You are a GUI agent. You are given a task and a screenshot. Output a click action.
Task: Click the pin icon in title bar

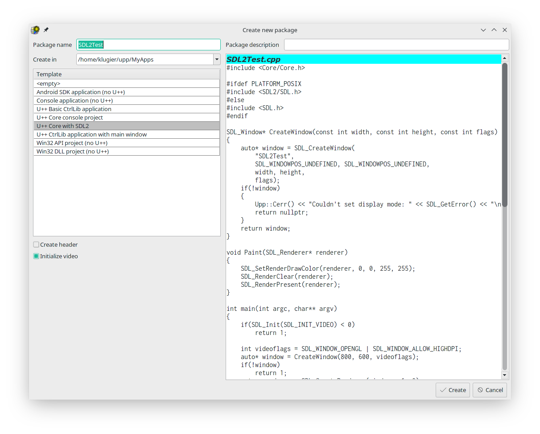click(46, 30)
